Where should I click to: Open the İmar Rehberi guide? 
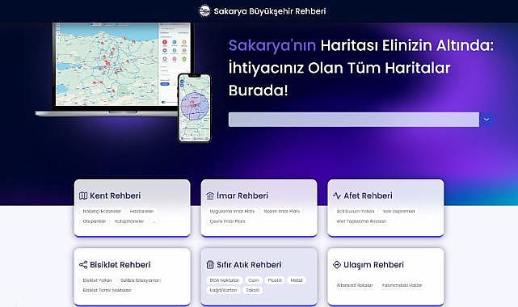click(x=259, y=208)
